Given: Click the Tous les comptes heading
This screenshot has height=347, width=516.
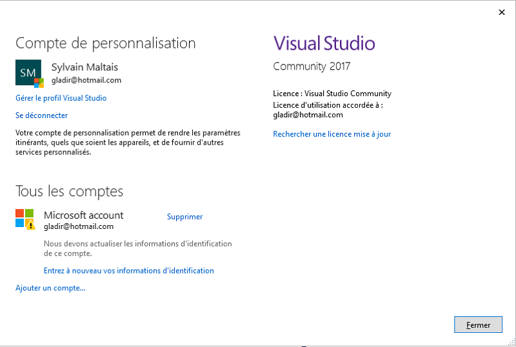Looking at the screenshot, I should [x=69, y=191].
